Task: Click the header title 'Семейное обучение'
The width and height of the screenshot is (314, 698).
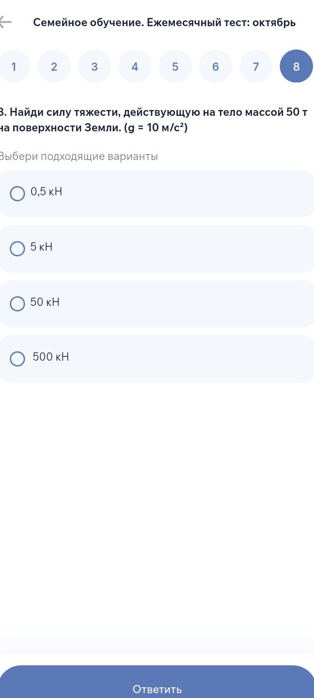Action: click(x=88, y=23)
